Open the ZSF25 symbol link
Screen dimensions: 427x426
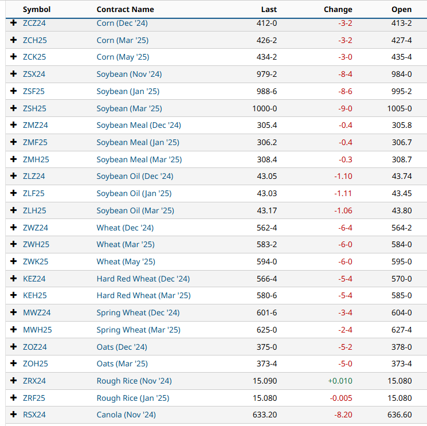coord(34,91)
